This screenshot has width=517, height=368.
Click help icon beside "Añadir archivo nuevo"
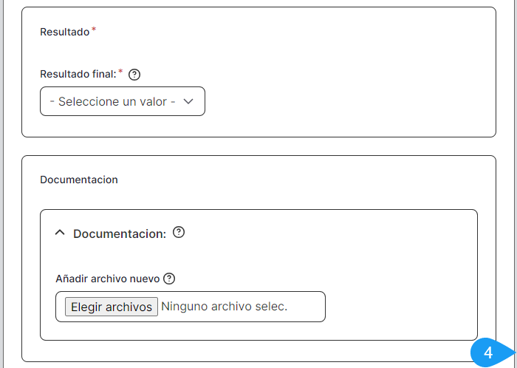point(169,279)
